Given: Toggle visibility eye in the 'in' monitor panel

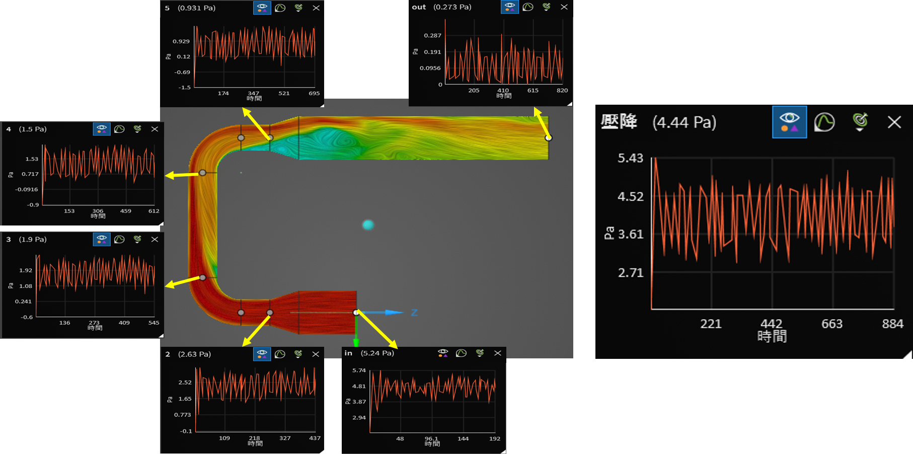Looking at the screenshot, I should pyautogui.click(x=443, y=353).
